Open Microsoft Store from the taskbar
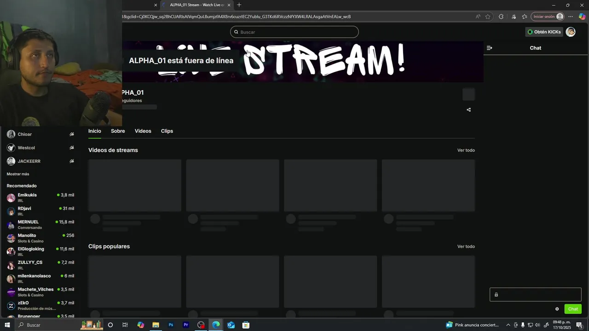The image size is (589, 331). (x=246, y=325)
